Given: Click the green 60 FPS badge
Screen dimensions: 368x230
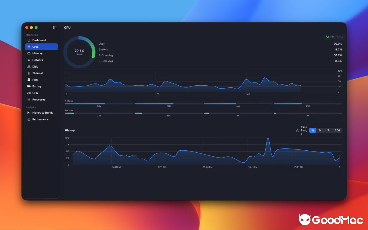Looking at the screenshot, I should 327,37.
